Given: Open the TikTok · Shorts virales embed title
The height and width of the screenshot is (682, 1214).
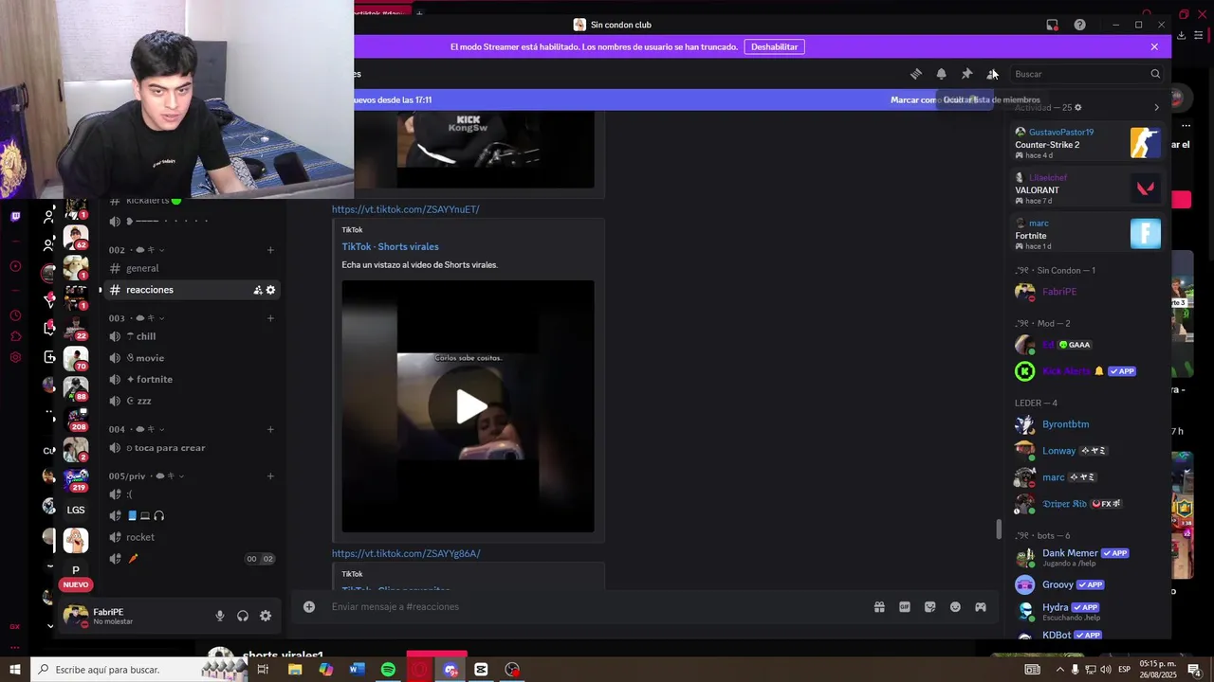Looking at the screenshot, I should (x=390, y=246).
